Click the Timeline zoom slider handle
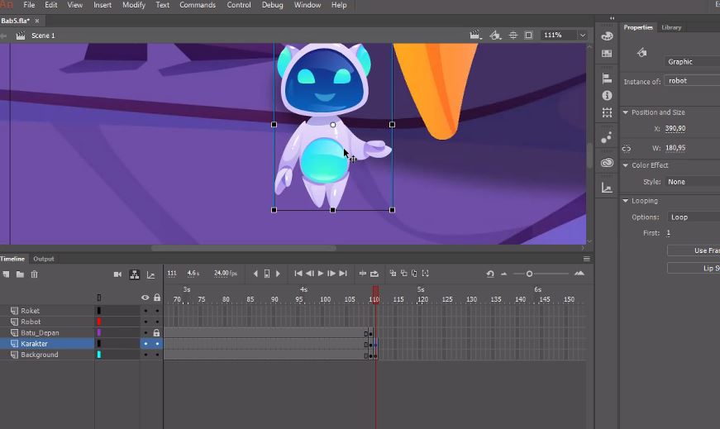 coord(529,274)
